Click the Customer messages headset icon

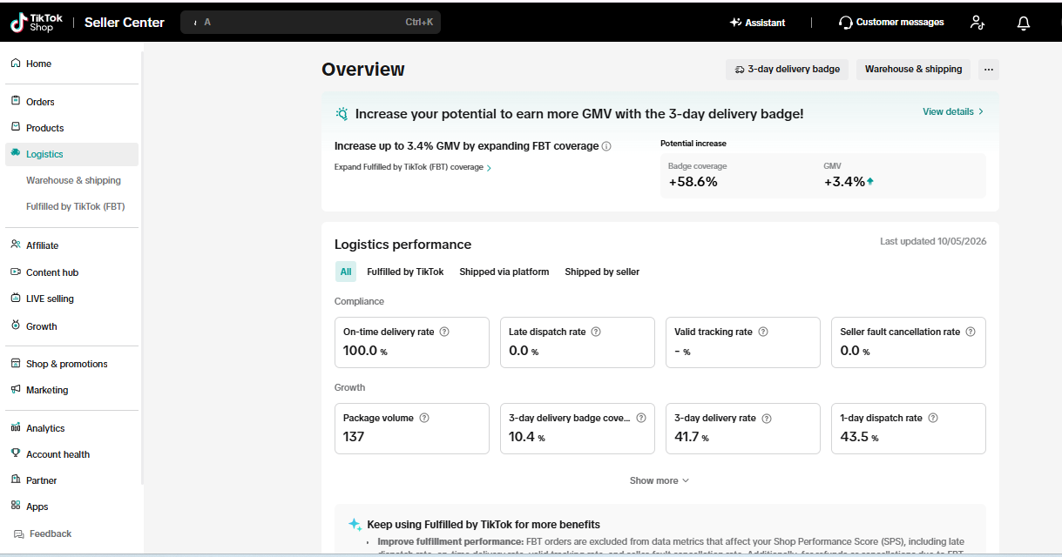(845, 23)
